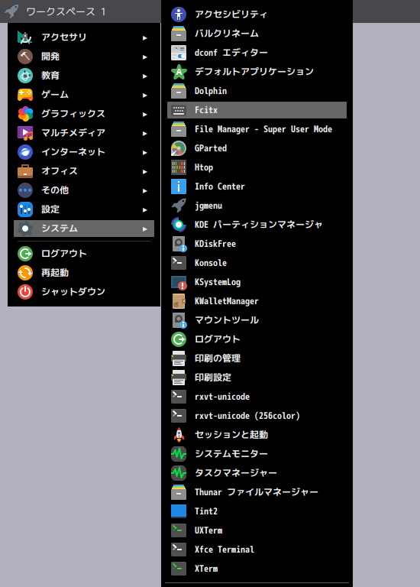Expand the オフィス submenu arrow
This screenshot has width=420, height=587.
coord(145,171)
